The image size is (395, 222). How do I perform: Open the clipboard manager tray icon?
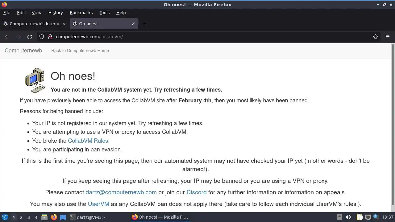[x=359, y=217]
